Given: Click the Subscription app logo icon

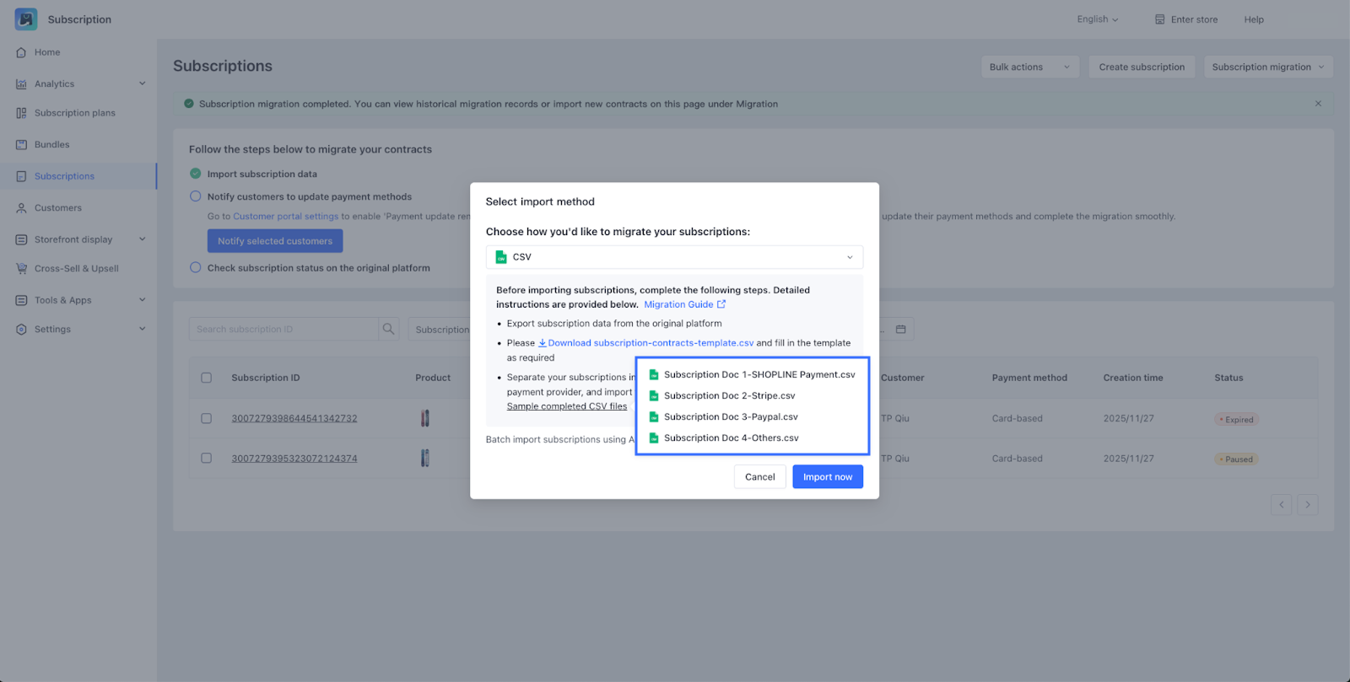Looking at the screenshot, I should pos(26,19).
